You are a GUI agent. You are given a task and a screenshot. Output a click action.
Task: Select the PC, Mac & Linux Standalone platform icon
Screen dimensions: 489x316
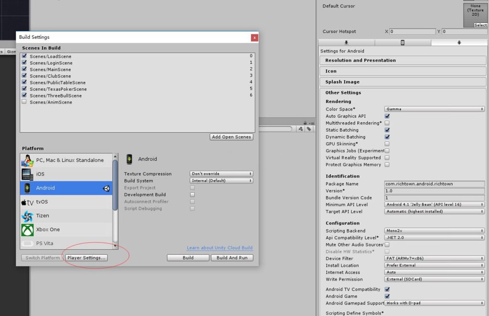(27, 160)
